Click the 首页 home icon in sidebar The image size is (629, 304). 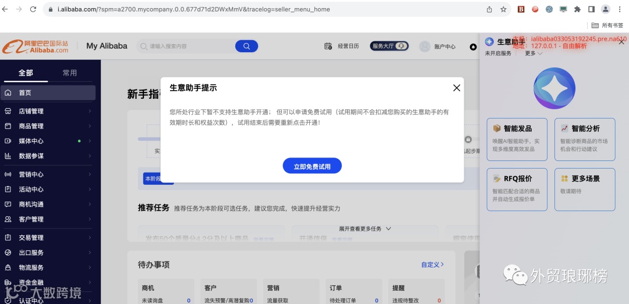[x=8, y=93]
